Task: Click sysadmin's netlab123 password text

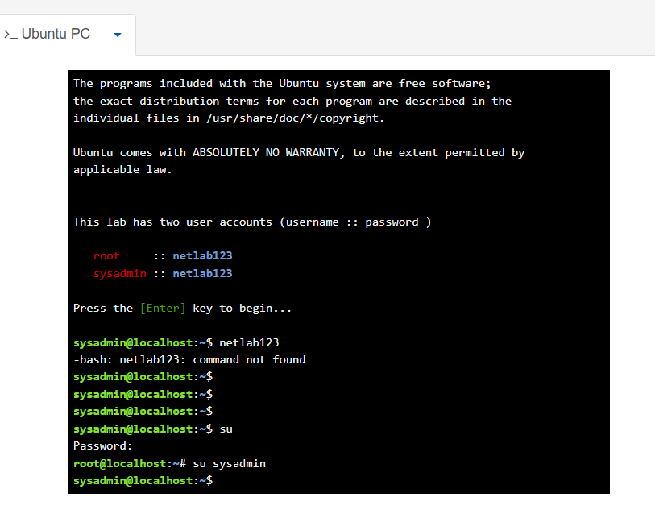Action: 202,274
